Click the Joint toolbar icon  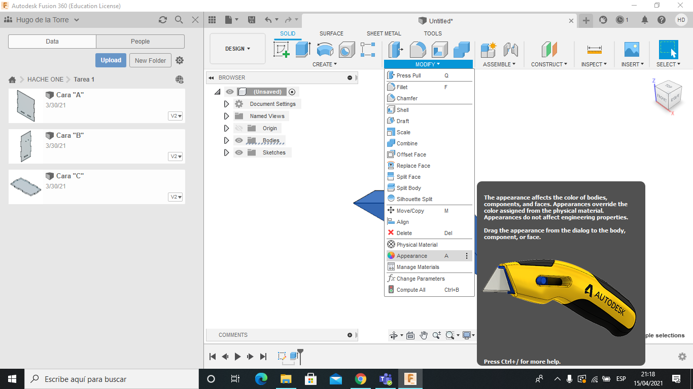(x=511, y=50)
